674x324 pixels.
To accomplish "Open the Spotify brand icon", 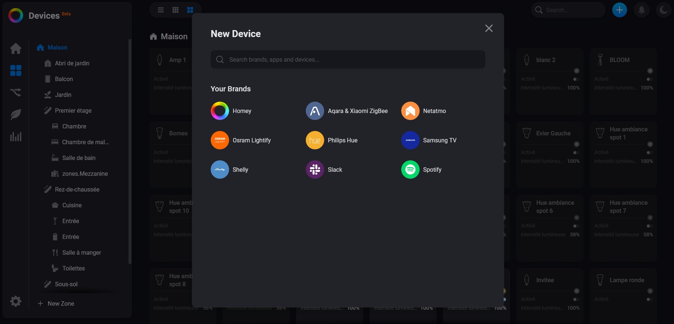I will click(x=410, y=170).
